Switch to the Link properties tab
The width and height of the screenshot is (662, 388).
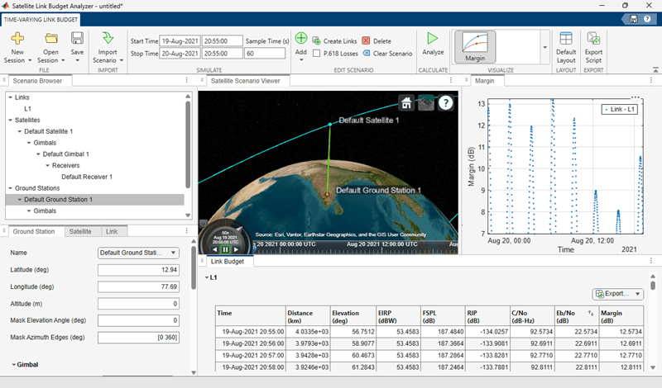(112, 231)
